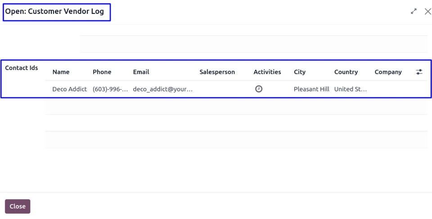Sort the list by Country header
The width and height of the screenshot is (432, 219).
(346, 72)
